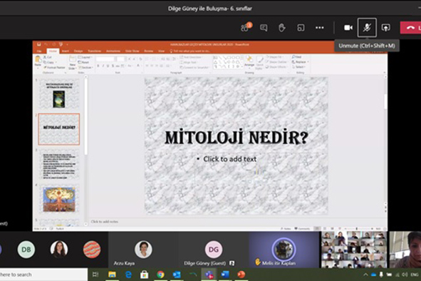Click the MİTOLOJİ NEDİR? slide title
This screenshot has width=421, height=281.
click(x=237, y=137)
